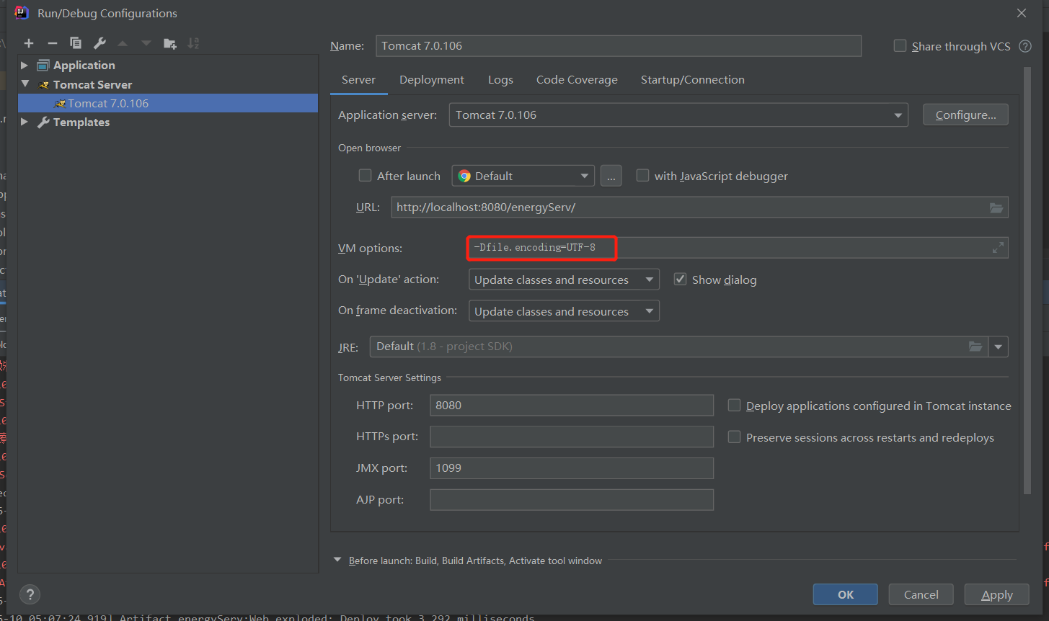Viewport: 1049px width, 621px height.
Task: Open the On frame deactivation dropdown
Action: pos(564,311)
